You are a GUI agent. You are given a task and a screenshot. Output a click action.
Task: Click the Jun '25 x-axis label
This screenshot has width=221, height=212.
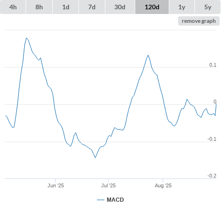tap(55, 185)
